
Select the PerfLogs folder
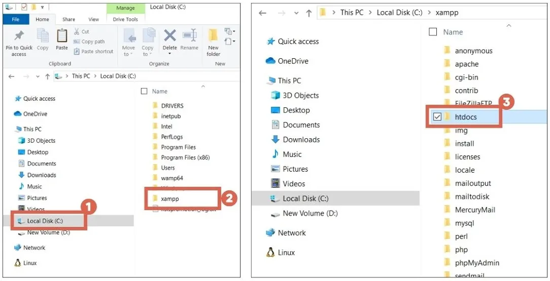point(167,137)
